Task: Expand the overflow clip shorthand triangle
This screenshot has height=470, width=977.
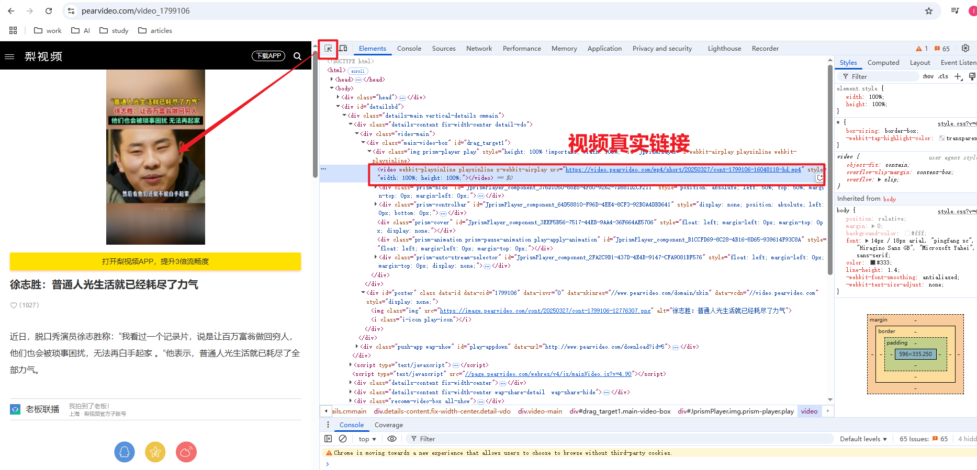Action: point(879,179)
